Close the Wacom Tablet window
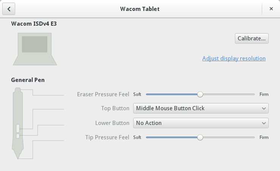The image size is (280, 171). [x=271, y=9]
